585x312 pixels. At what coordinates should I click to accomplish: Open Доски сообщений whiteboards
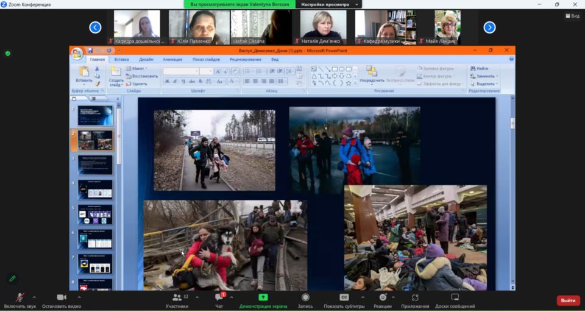pyautogui.click(x=455, y=297)
